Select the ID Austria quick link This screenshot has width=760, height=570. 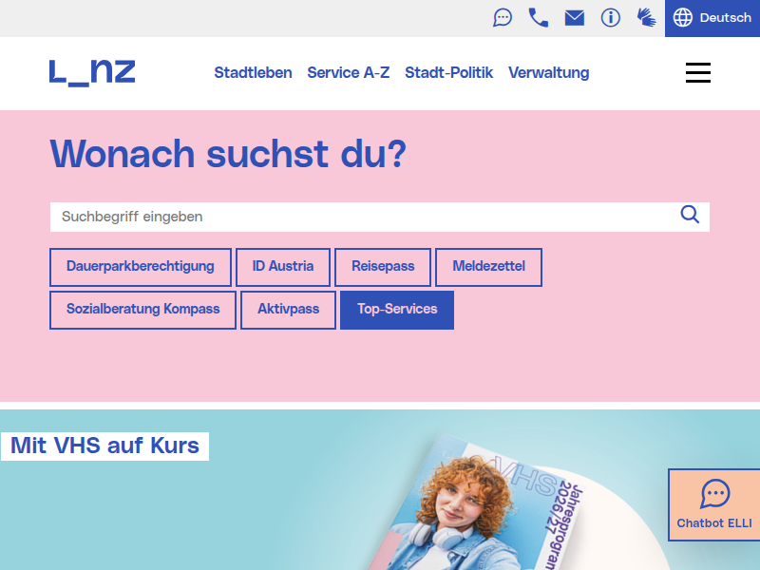click(283, 267)
